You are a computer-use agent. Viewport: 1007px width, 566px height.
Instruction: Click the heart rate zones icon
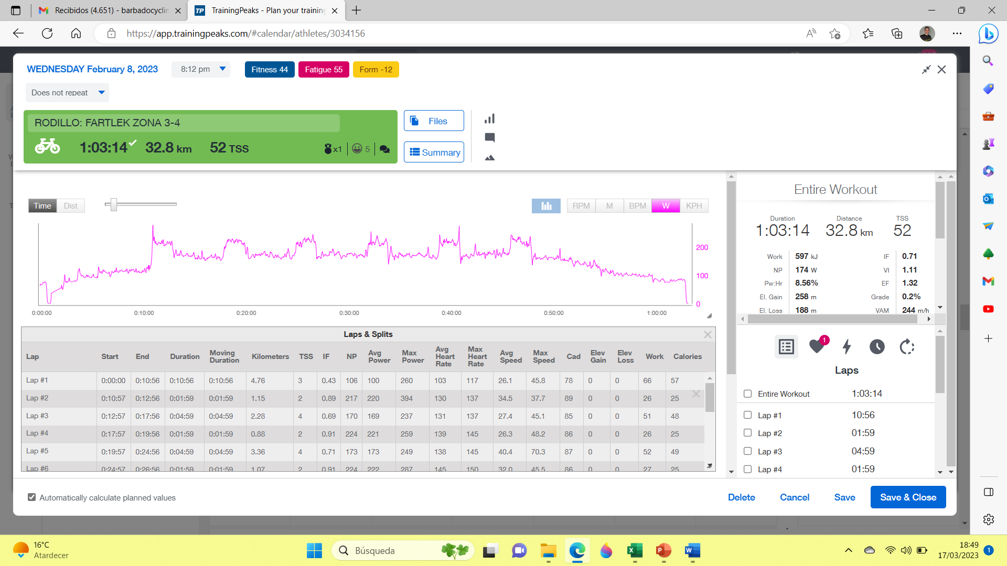[817, 346]
